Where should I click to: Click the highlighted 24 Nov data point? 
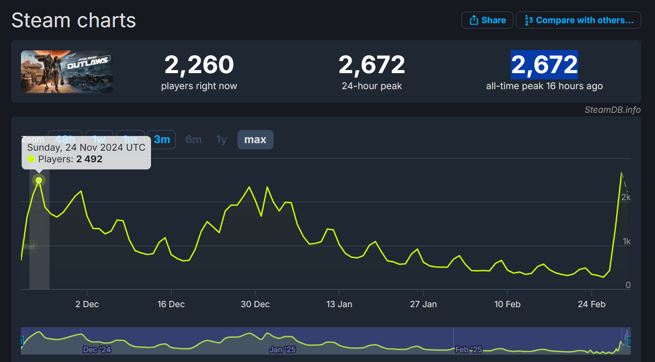39,180
